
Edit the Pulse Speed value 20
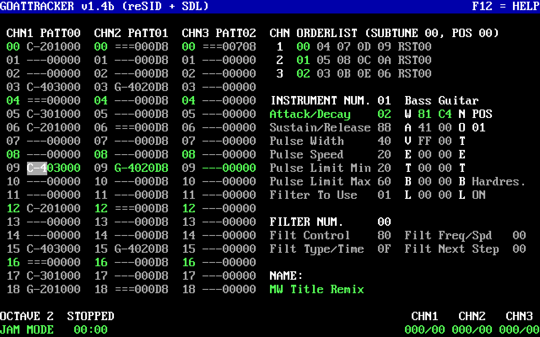(x=384, y=155)
